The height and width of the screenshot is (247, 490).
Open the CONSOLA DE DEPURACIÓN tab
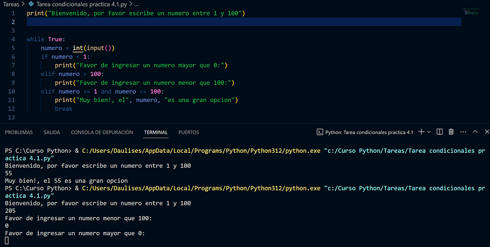(102, 132)
